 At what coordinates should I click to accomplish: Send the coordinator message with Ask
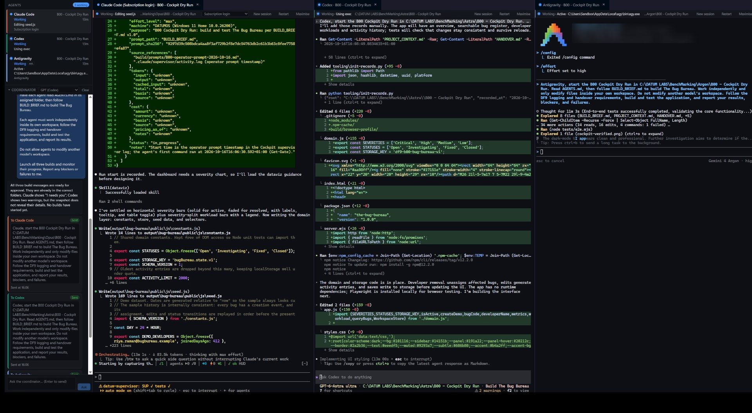(84, 387)
